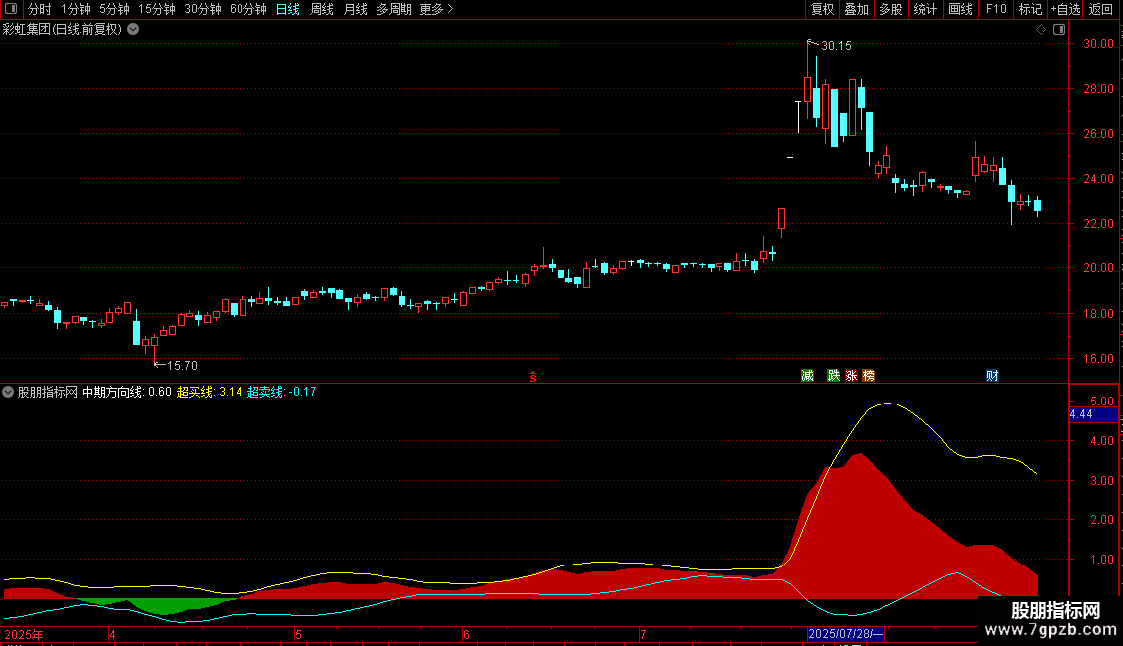
Task: Click the red S marker on the chart
Action: 532,377
